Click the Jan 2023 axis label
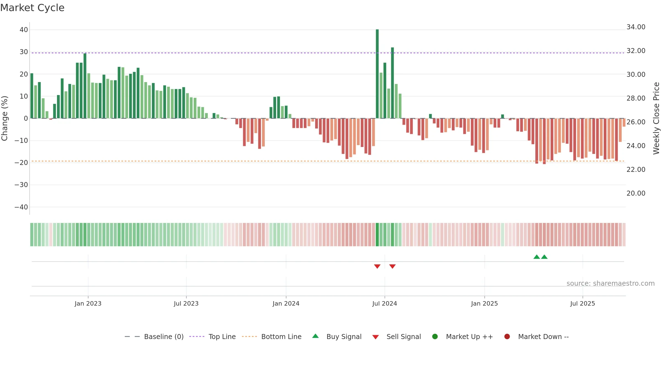Screen dimensions: 664x373 pos(88,304)
